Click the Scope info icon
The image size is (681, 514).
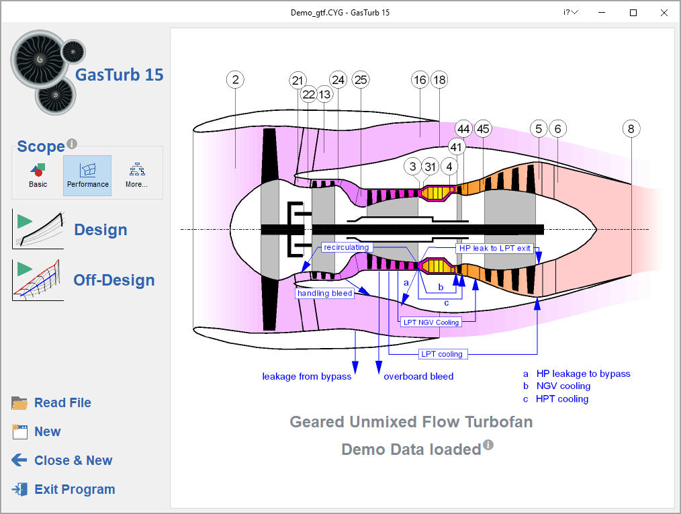73,144
